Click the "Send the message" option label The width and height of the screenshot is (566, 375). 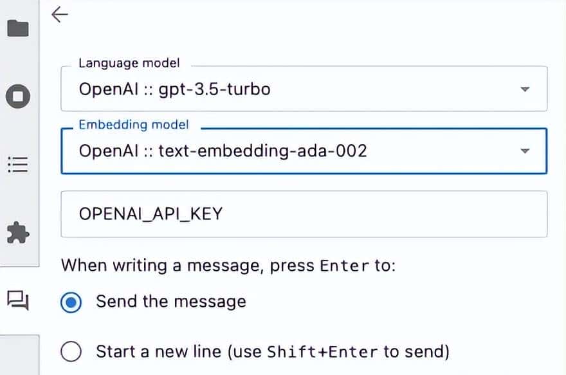click(x=170, y=301)
